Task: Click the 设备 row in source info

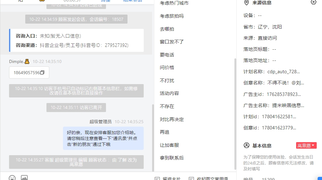Action: pos(252,16)
